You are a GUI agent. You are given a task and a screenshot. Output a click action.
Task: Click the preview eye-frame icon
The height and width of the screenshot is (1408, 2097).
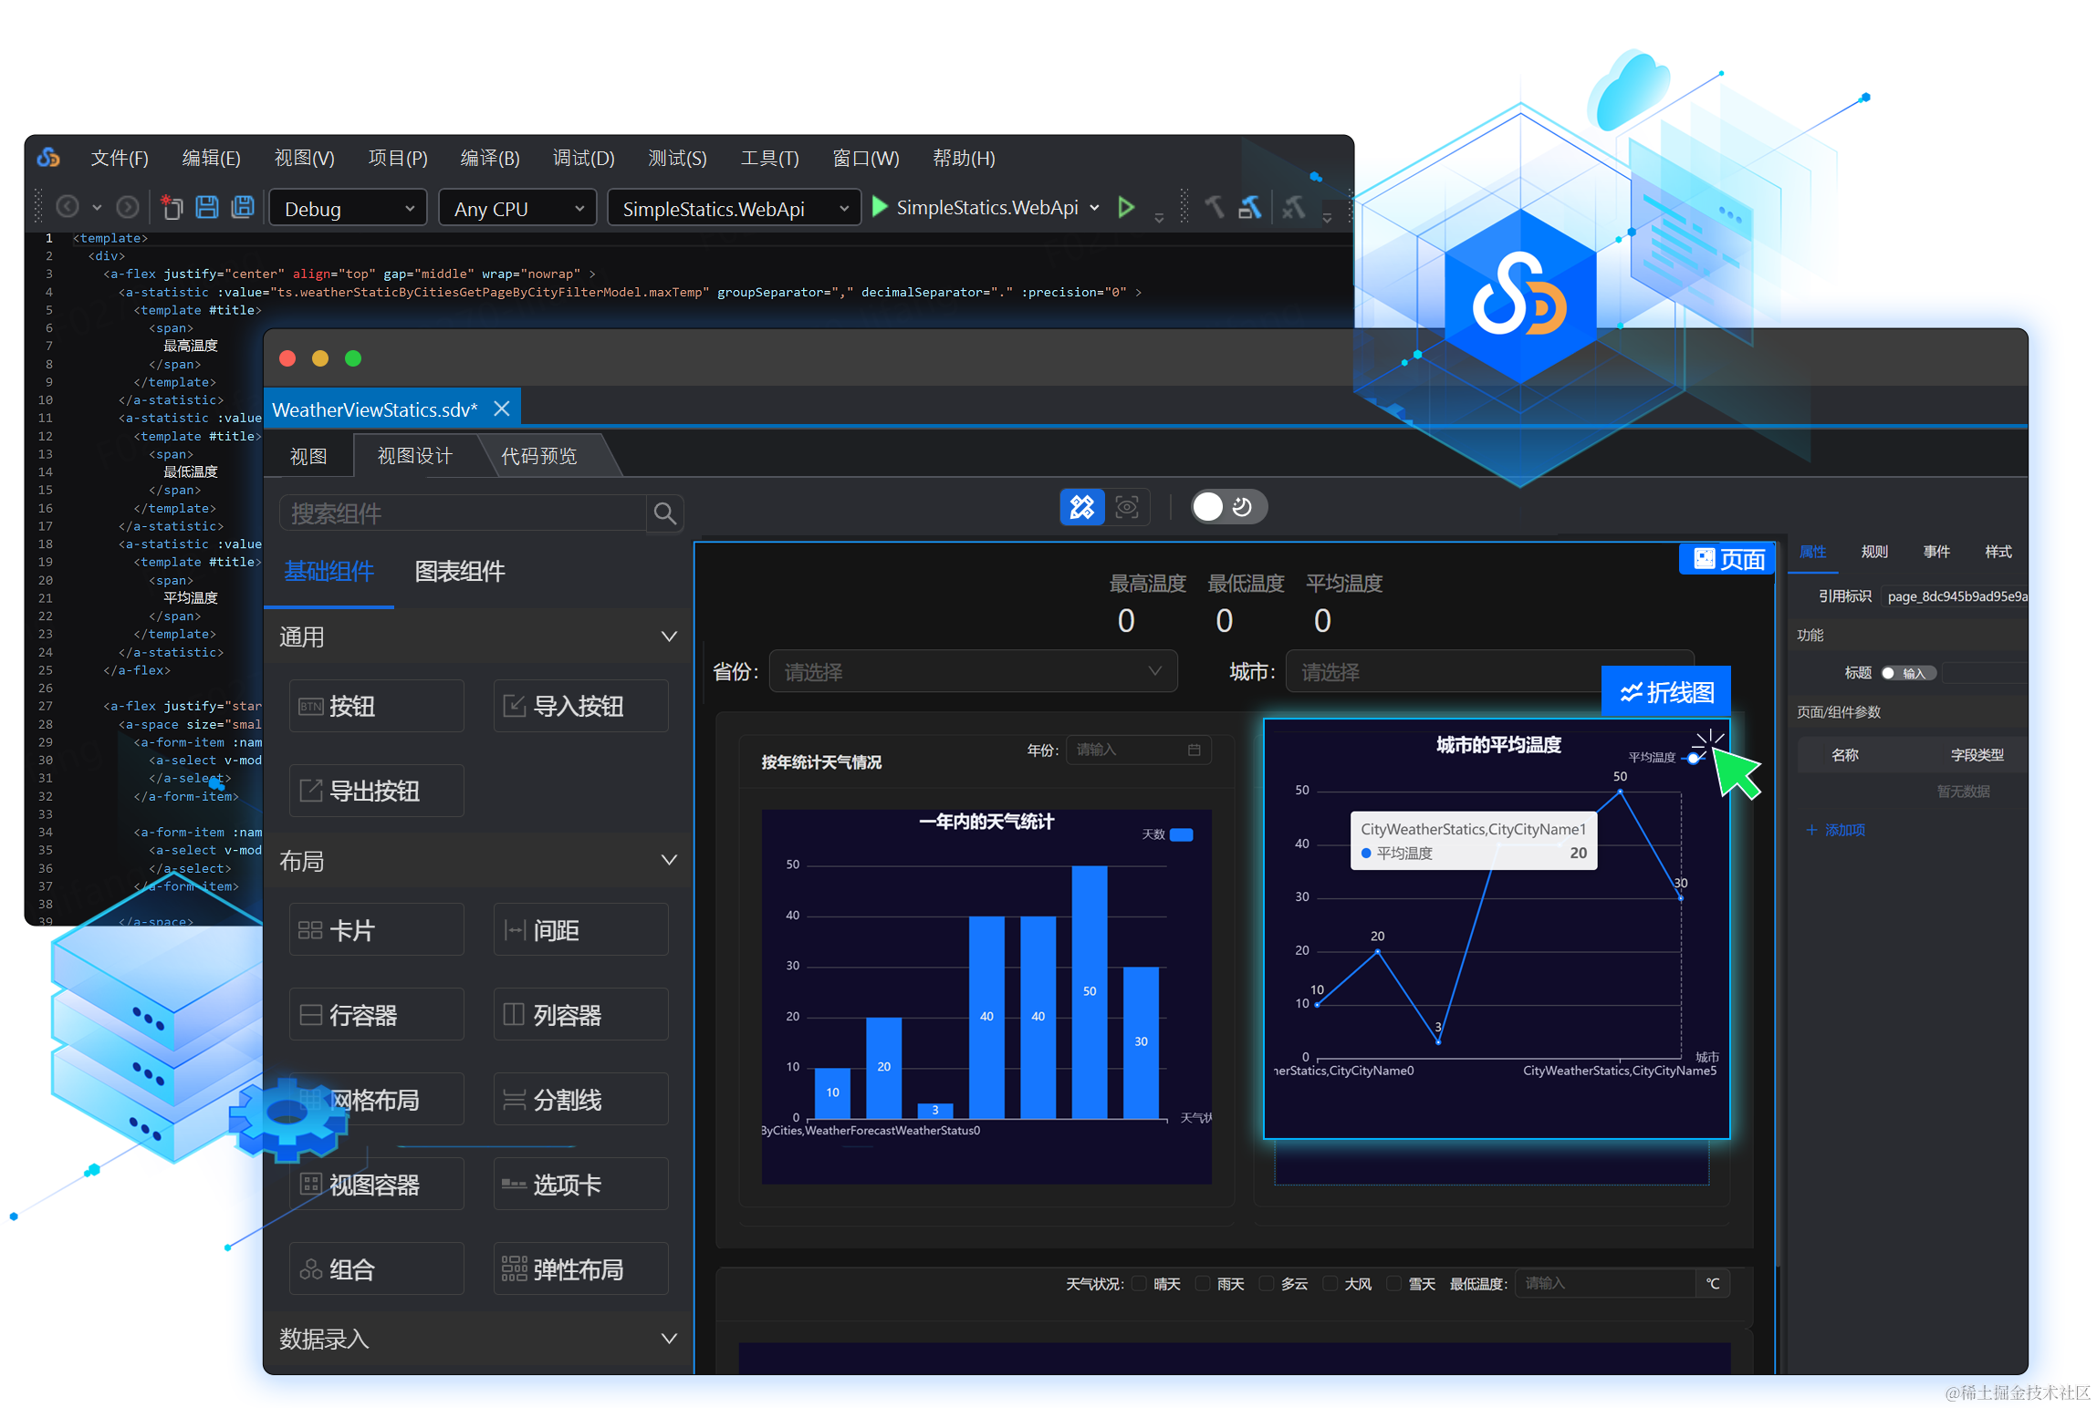pos(1127,507)
